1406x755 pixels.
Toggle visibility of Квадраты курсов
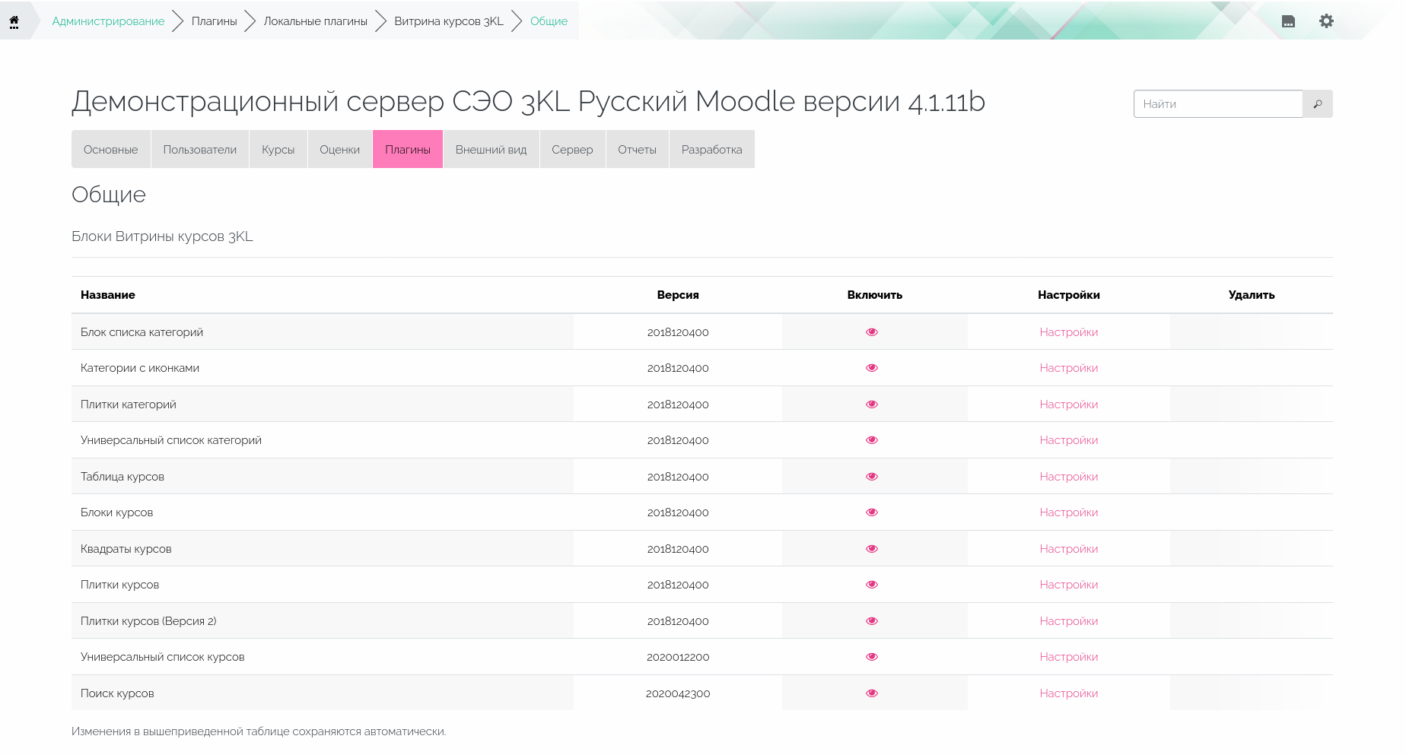click(x=872, y=549)
